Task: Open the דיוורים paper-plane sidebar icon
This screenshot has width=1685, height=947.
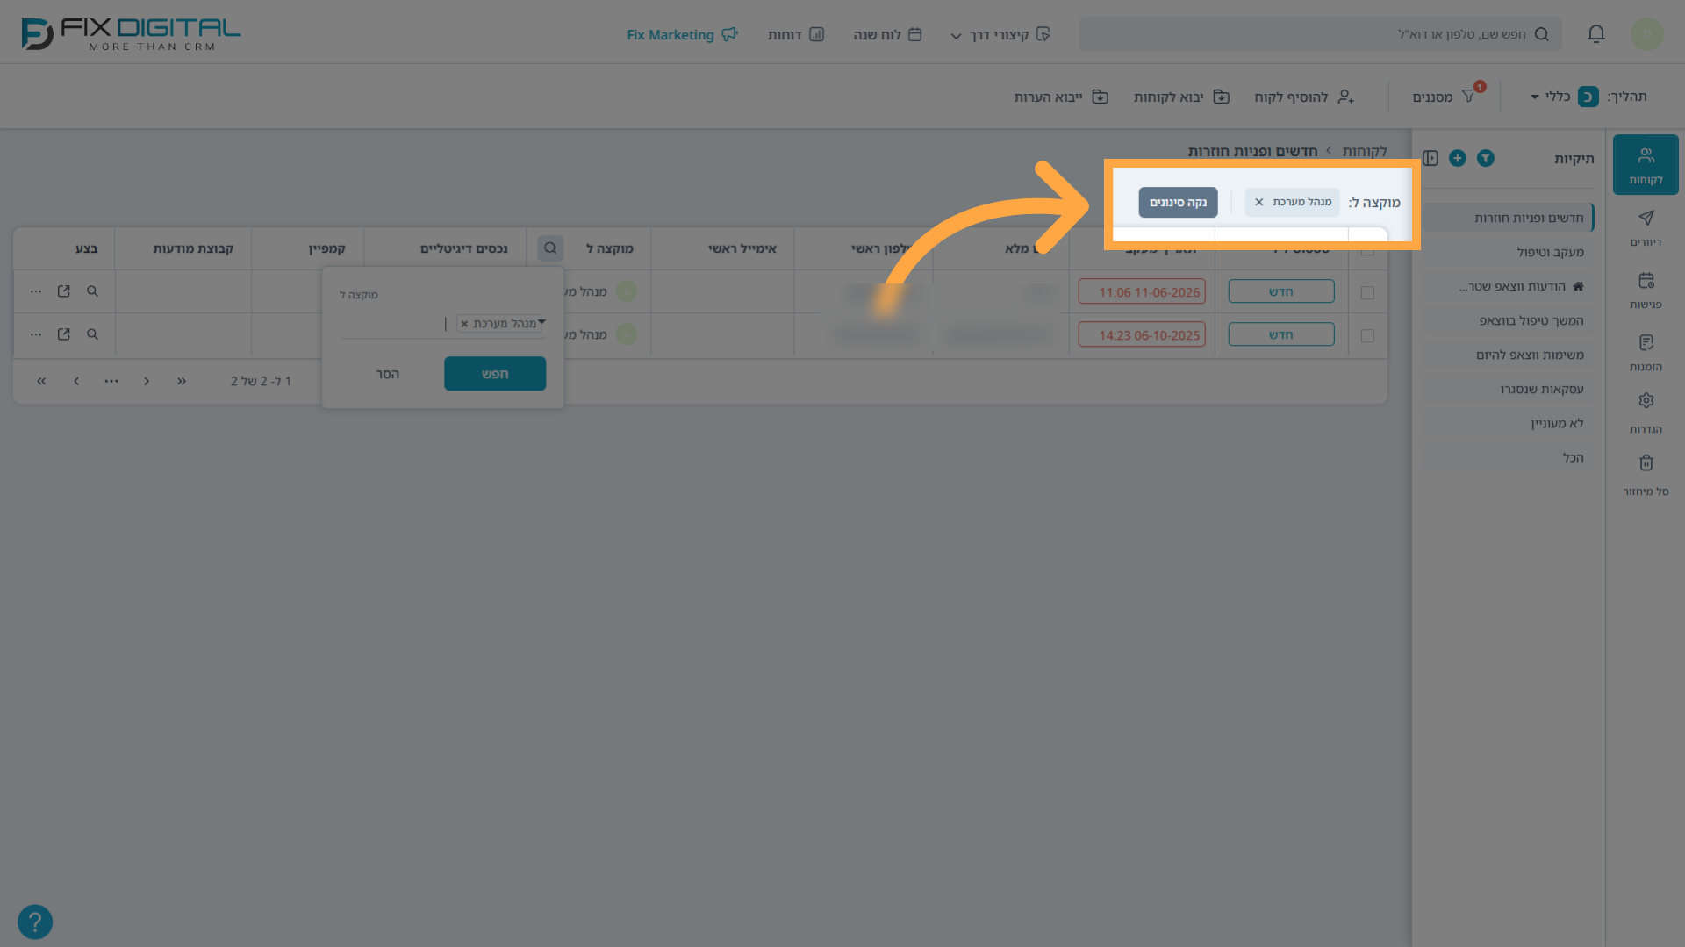Action: [x=1646, y=227]
